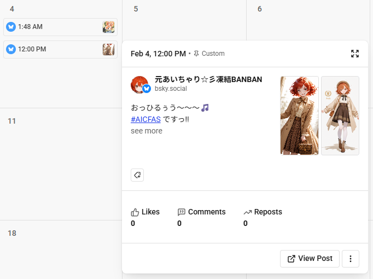Expand post text with "see more"

[147, 131]
